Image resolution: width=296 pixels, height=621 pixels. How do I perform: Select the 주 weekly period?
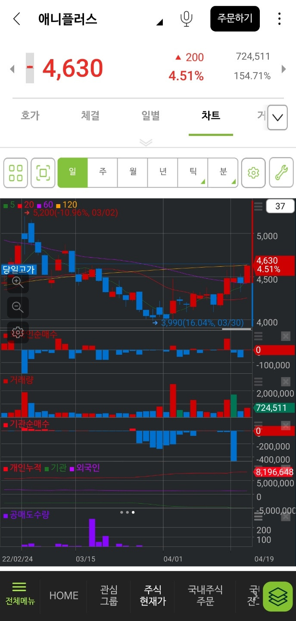tap(103, 172)
